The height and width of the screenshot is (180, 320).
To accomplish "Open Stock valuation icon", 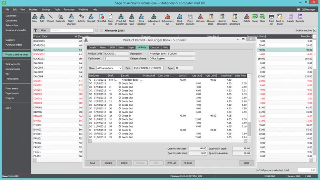I will click(x=141, y=19).
